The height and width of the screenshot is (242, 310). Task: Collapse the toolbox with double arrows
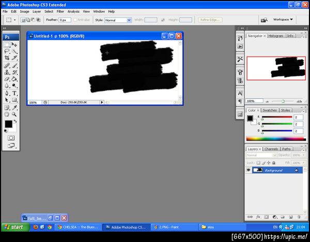[x=4, y=28]
